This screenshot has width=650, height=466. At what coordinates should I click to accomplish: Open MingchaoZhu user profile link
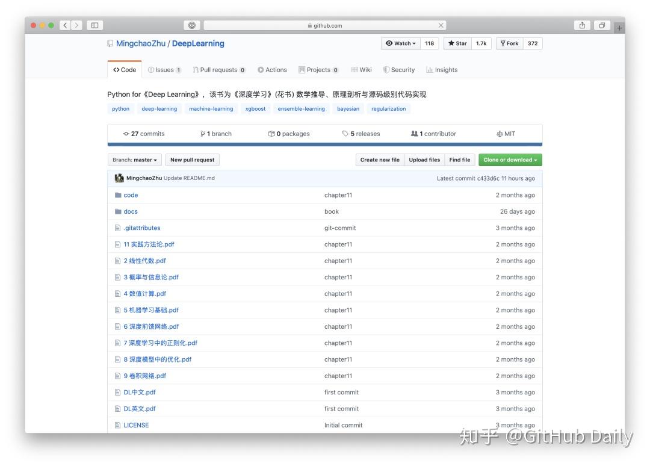(140, 43)
